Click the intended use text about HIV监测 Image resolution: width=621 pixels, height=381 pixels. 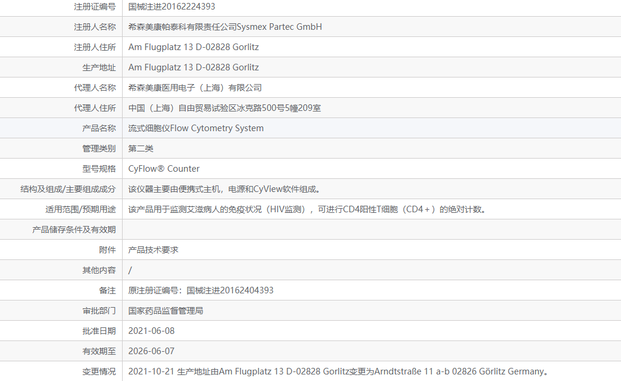tap(307, 209)
